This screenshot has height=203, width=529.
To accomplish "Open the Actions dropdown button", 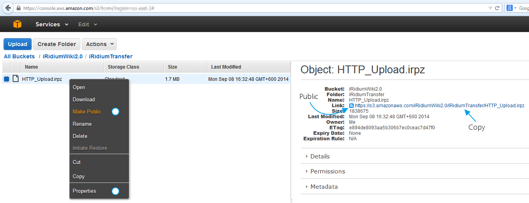I will coord(99,44).
